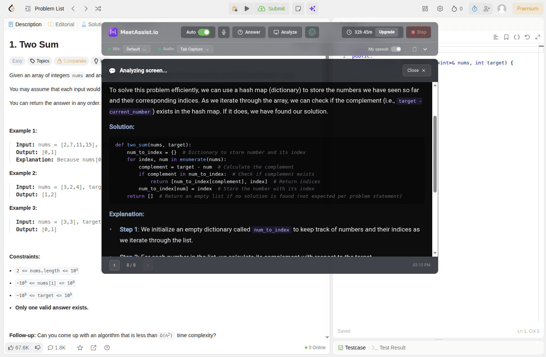Screen dimensions: 546x357
Task: Open the Mic Default dropdown
Action: point(137,49)
